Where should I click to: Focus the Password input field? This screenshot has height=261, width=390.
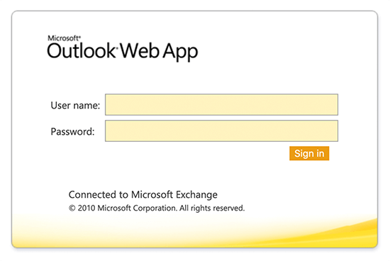pos(221,131)
